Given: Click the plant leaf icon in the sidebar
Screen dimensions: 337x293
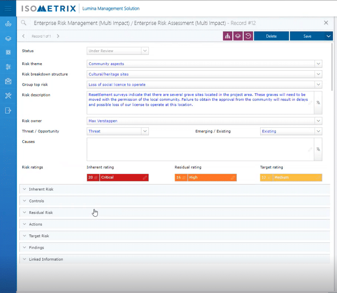Looking at the screenshot, I should pyautogui.click(x=8, y=24).
